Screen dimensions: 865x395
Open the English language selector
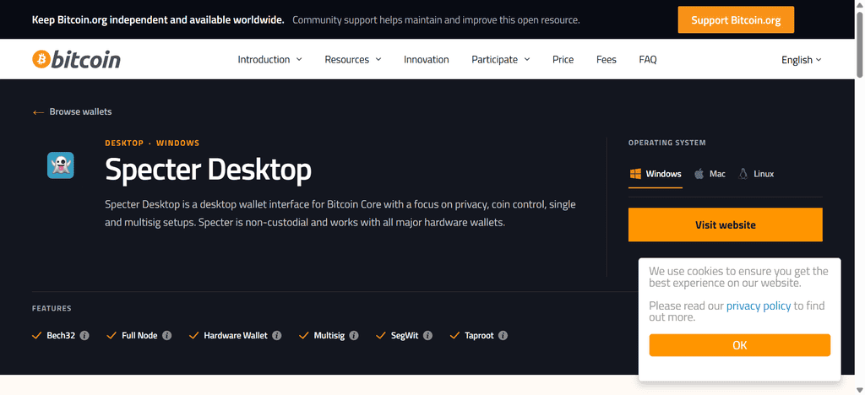(802, 59)
